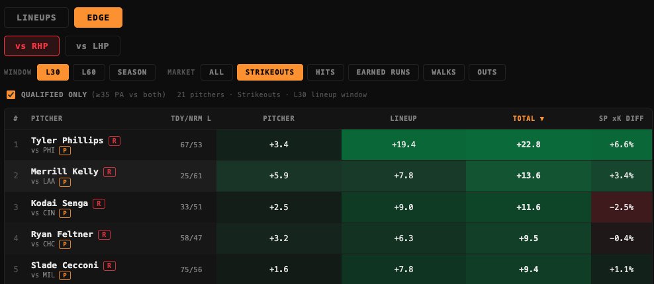This screenshot has height=284, width=654.
Task: Click the +1.1% SP xK diff cell
Action: pyautogui.click(x=622, y=269)
